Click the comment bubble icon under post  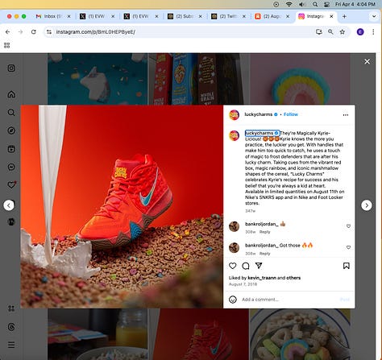(246, 266)
